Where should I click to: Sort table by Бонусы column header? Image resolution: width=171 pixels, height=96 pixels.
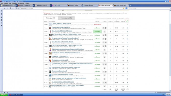tap(123, 21)
